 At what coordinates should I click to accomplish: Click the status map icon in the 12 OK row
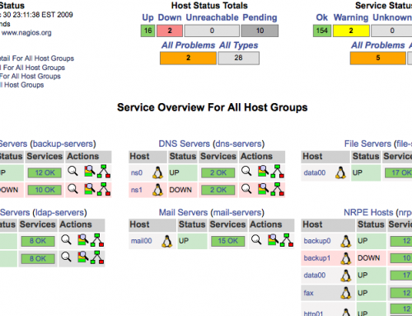coord(104,172)
